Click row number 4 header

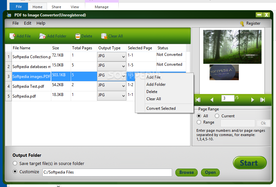9,86
